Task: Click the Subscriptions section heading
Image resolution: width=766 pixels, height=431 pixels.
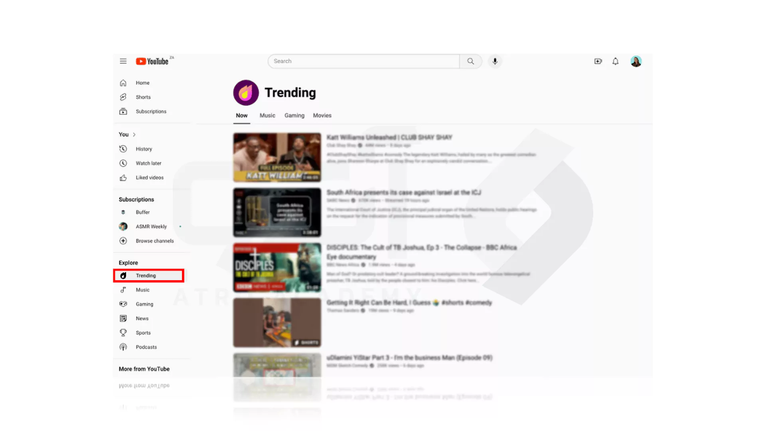Action: 136,199
